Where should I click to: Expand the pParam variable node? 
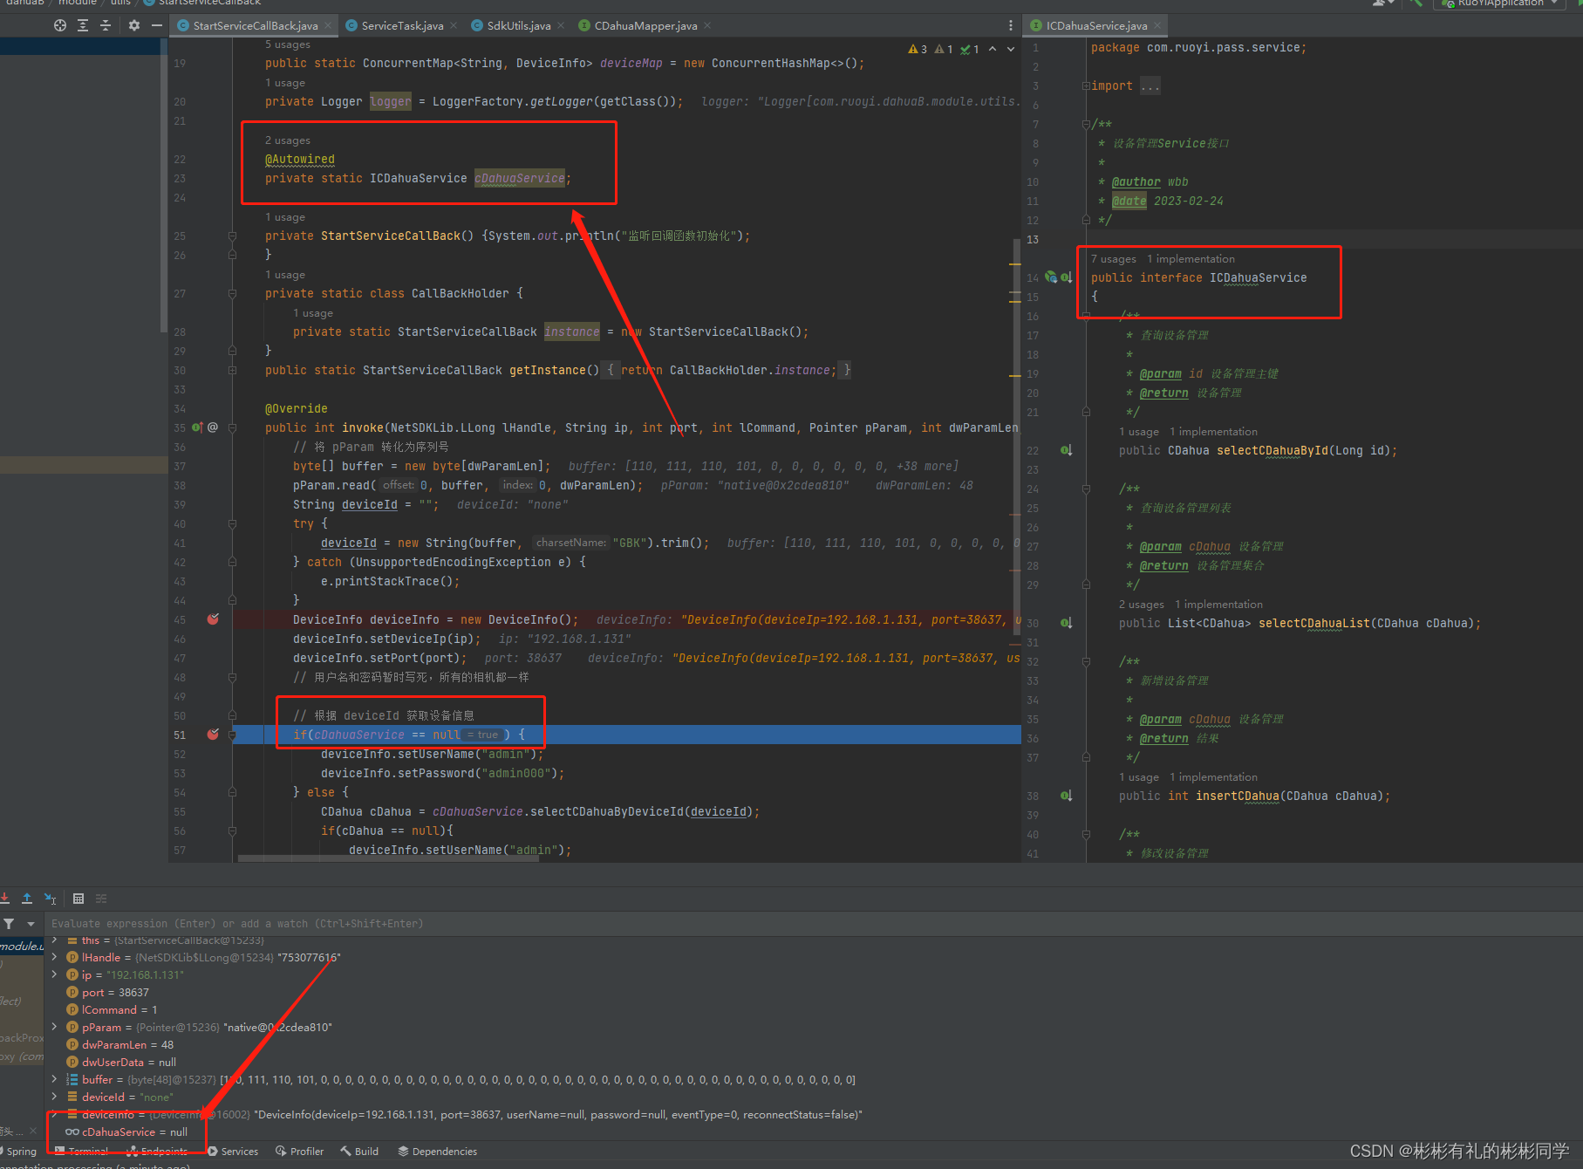[x=55, y=1027]
